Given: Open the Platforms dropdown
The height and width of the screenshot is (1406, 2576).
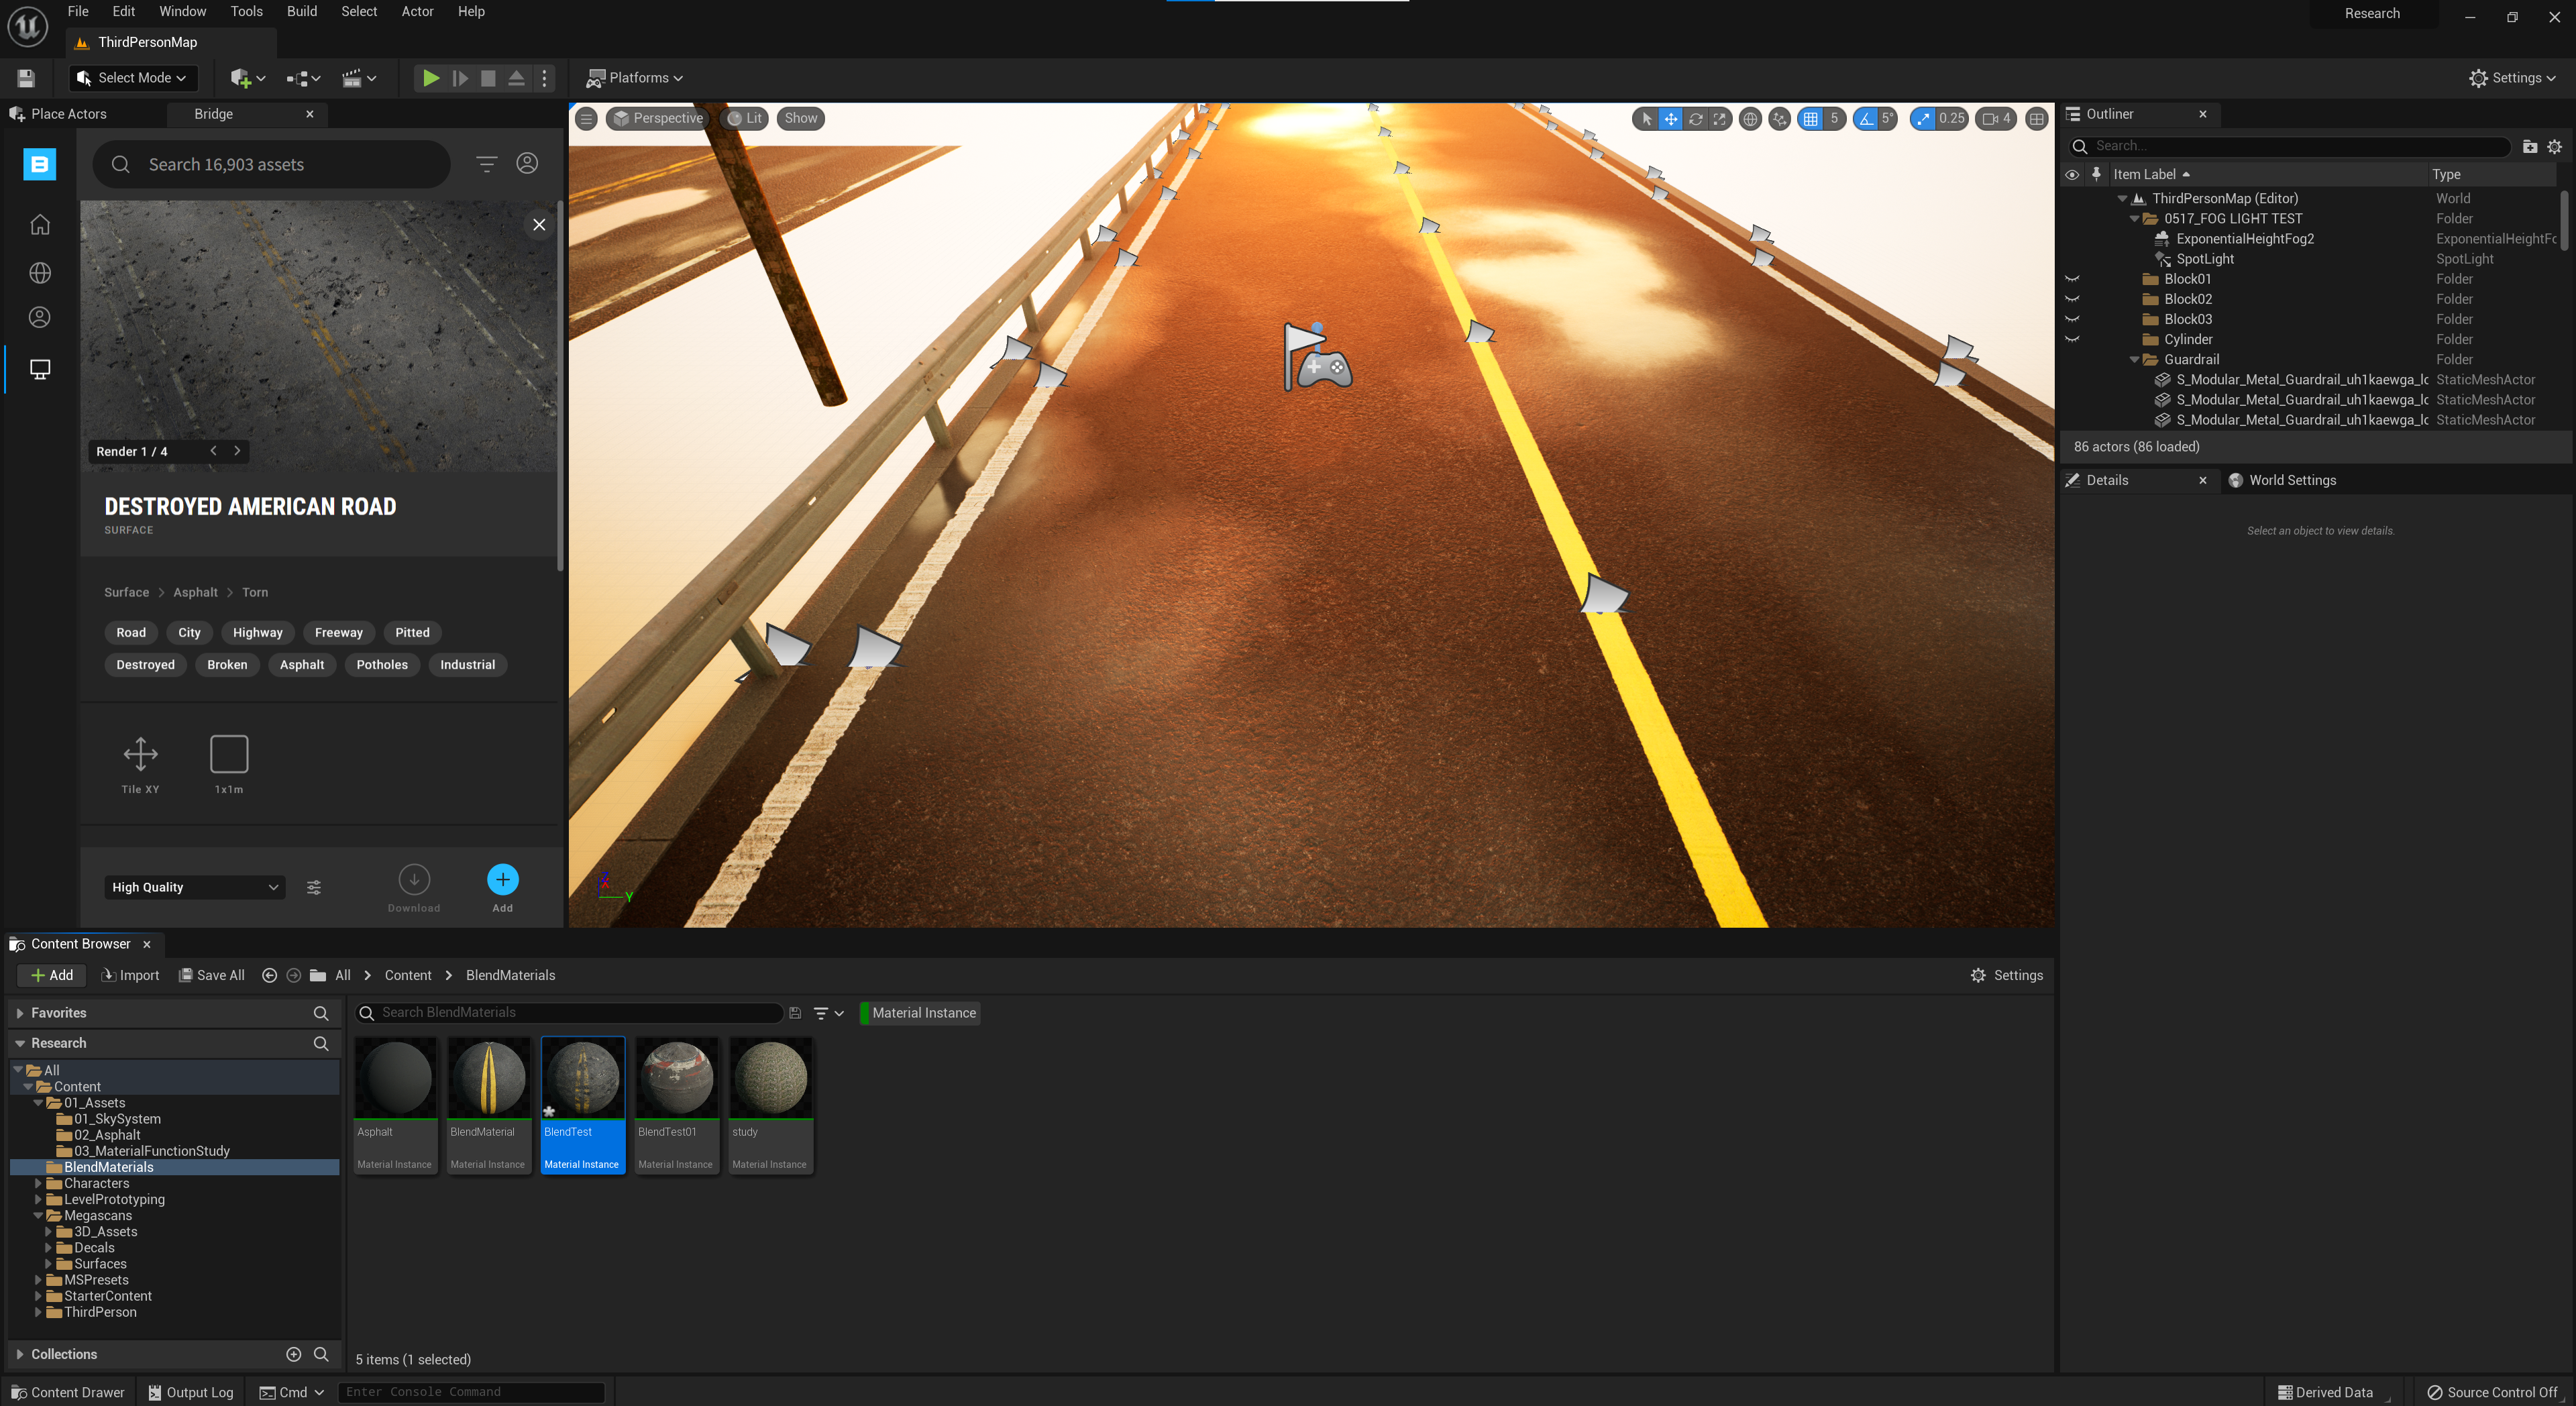Looking at the screenshot, I should pyautogui.click(x=635, y=78).
